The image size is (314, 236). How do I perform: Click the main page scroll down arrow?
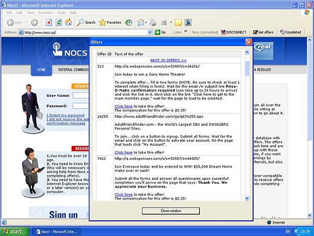(310, 215)
